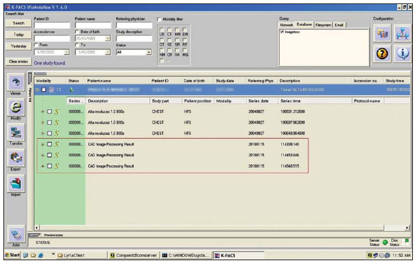The image size is (417, 265).
Task: Click the Modify icon
Action: tap(16, 107)
